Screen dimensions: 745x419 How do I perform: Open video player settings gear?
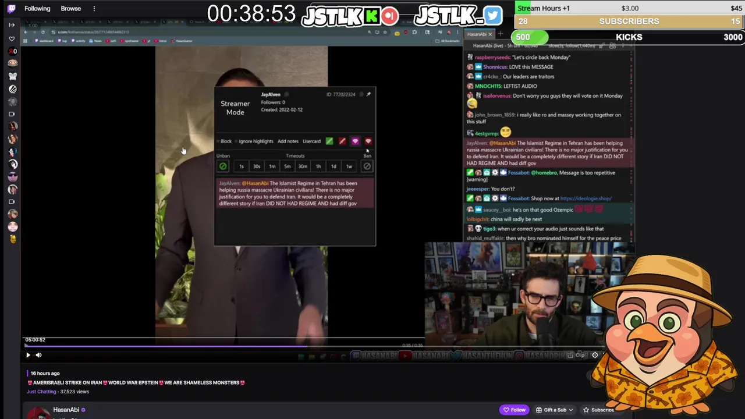tap(595, 355)
